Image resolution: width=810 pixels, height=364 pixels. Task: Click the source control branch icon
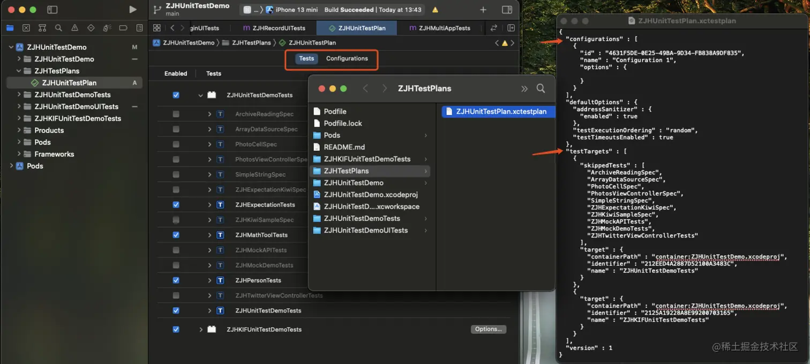pos(157,10)
